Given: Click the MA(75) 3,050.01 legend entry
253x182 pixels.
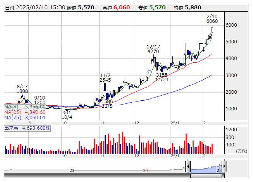Looking at the screenshot, I should pyautogui.click(x=25, y=118).
